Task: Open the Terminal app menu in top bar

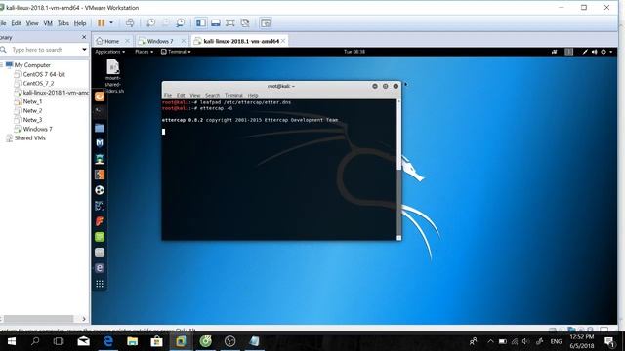Action: point(176,52)
